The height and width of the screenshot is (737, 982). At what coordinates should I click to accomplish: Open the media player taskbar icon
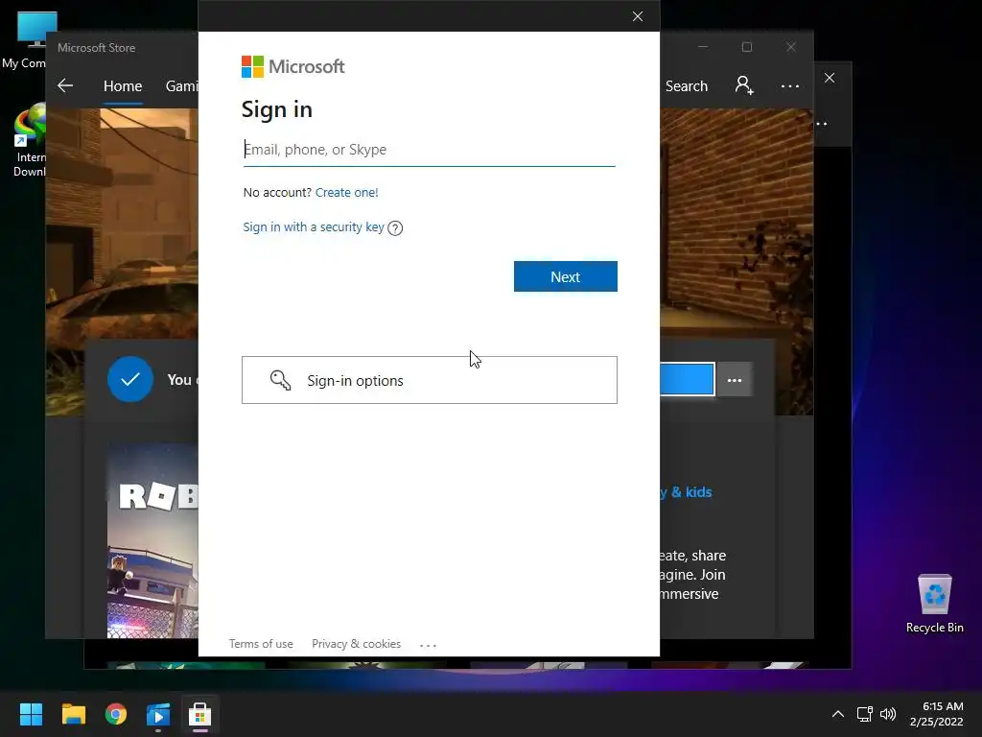coord(158,714)
